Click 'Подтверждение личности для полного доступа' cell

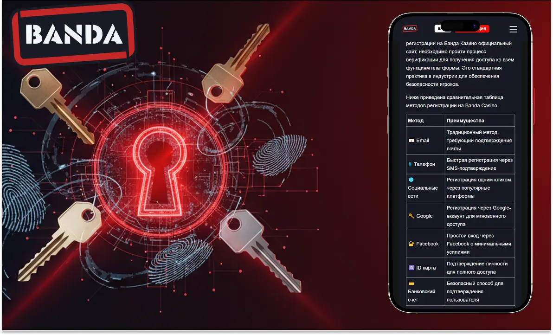coord(480,268)
